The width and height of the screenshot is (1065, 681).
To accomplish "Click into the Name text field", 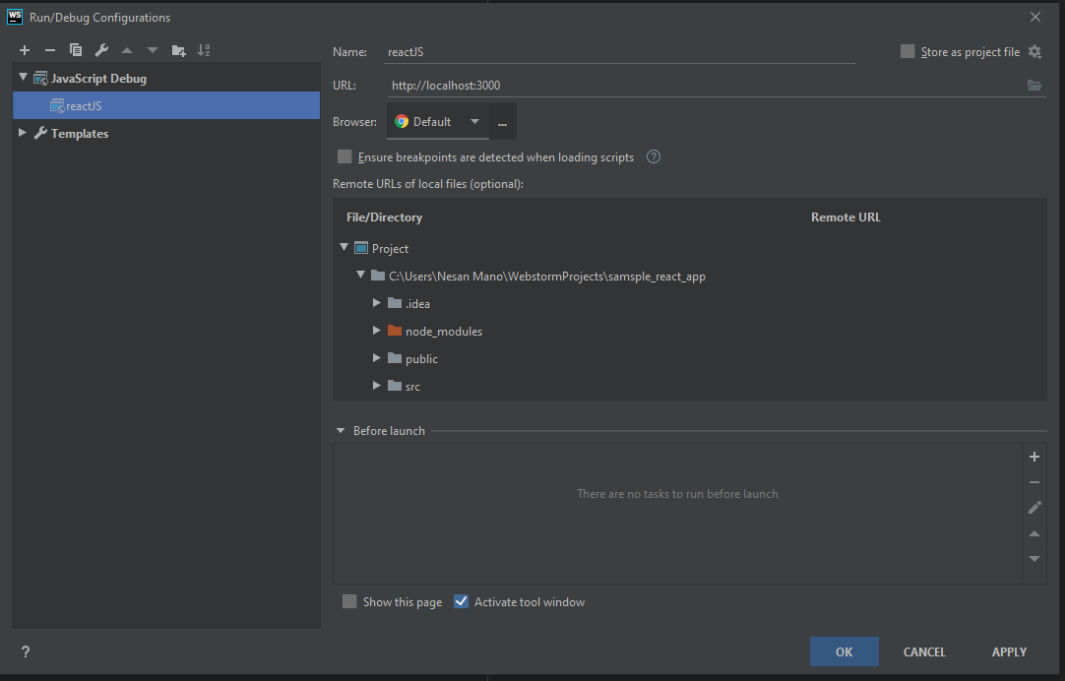I will (620, 52).
